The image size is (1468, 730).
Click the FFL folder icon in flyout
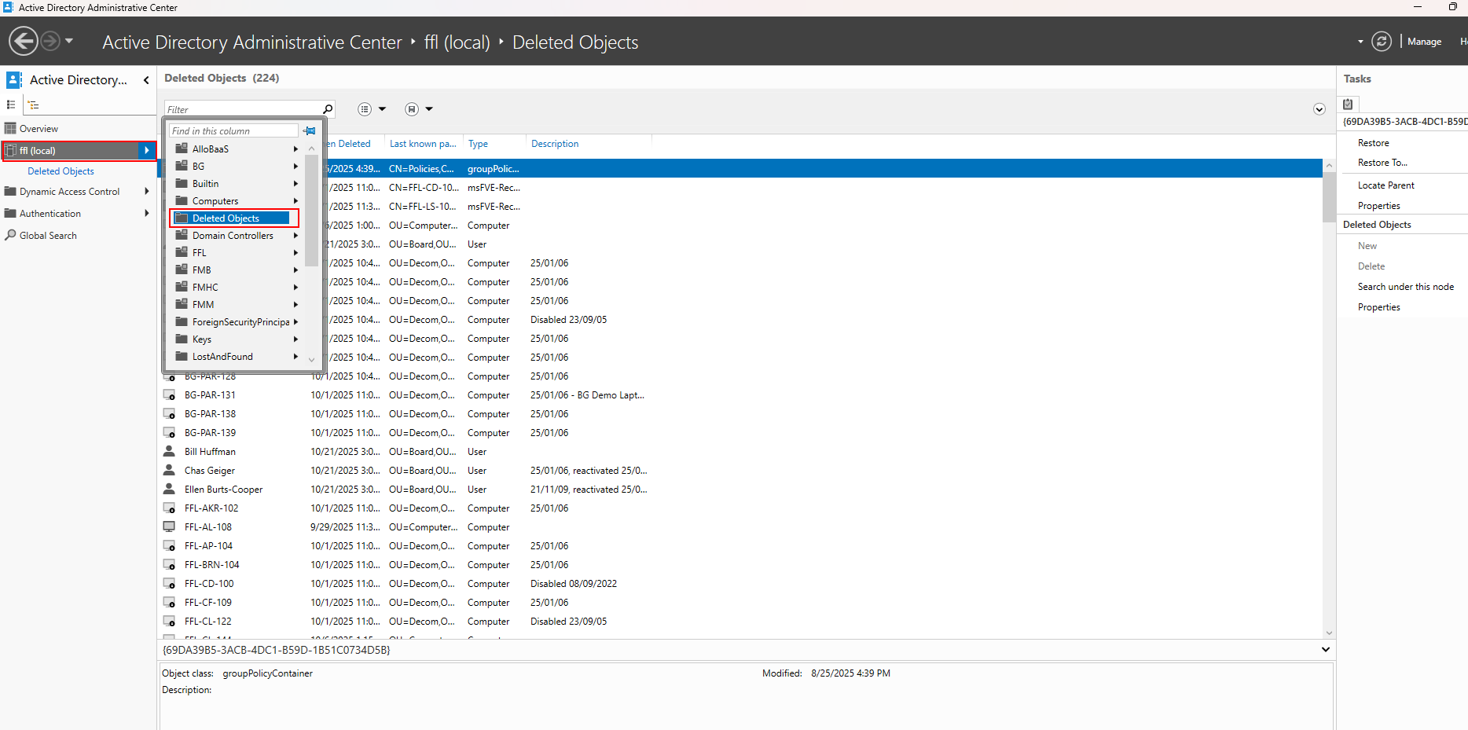tap(182, 252)
